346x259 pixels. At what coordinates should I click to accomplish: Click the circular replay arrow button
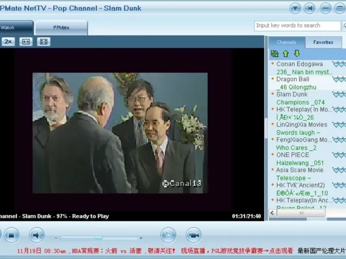pyautogui.click(x=168, y=235)
